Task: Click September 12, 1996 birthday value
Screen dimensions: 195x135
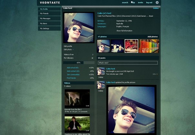Action: click(124, 21)
